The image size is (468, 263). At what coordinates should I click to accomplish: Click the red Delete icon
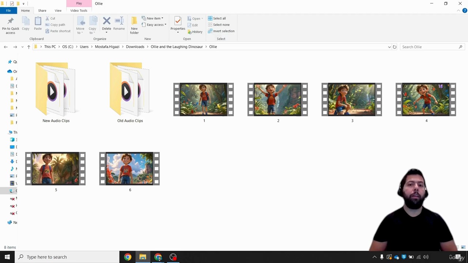[x=106, y=21]
